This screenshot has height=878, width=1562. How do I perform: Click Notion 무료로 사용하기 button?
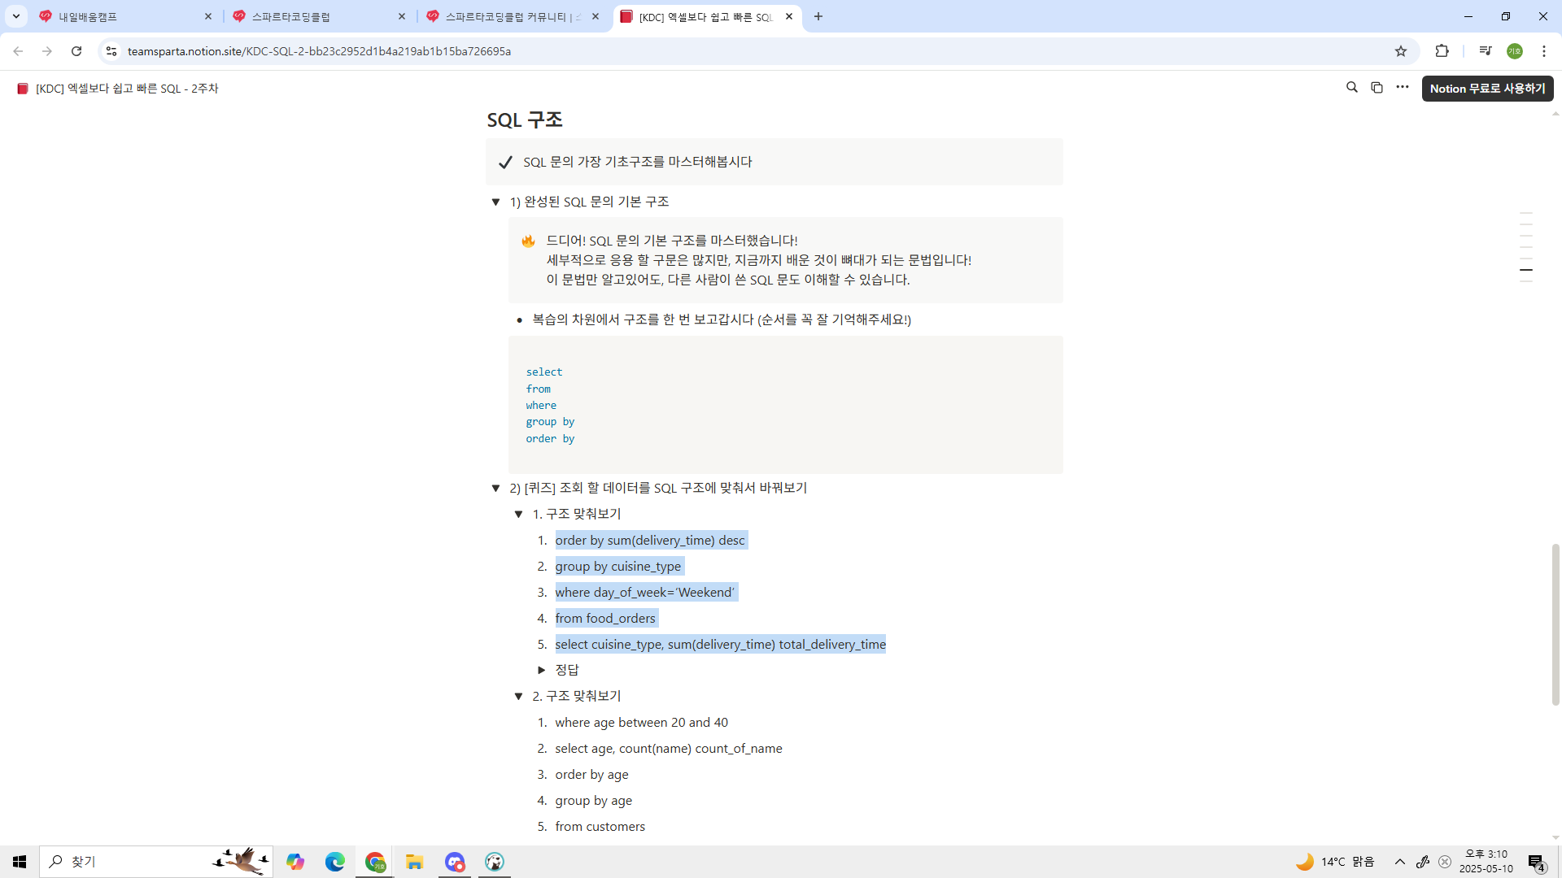(1487, 89)
